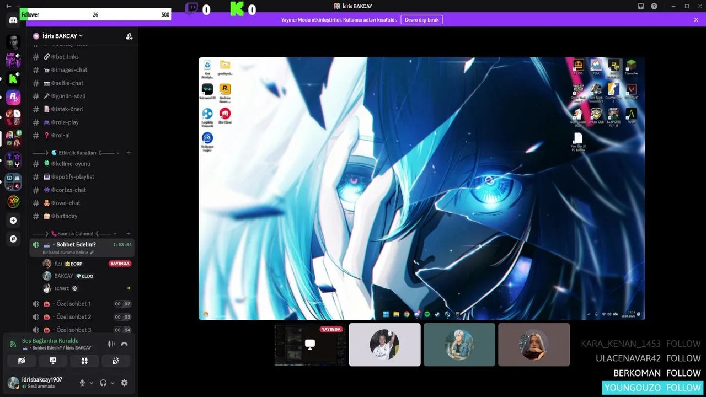706x397 pixels.
Task: Click the pencil icon beside channel status
Action: coord(92,253)
